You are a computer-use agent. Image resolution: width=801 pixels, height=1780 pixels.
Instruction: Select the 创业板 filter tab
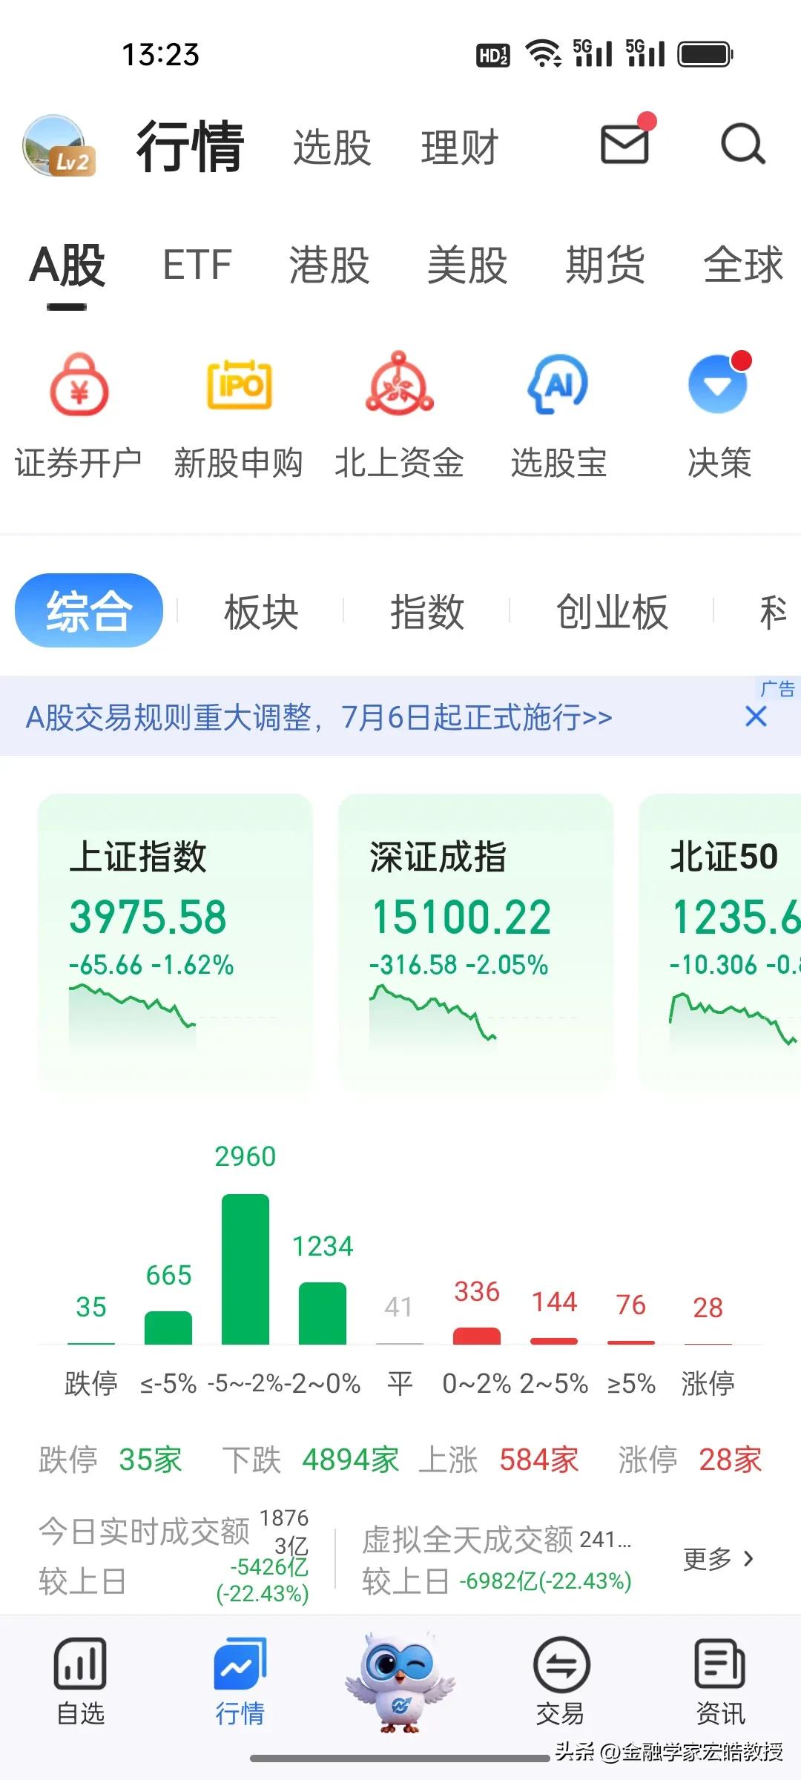(612, 612)
